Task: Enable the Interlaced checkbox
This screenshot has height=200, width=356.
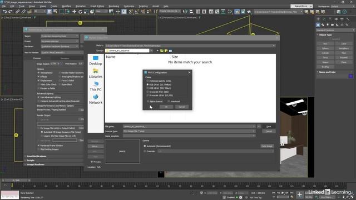Action: click(169, 101)
